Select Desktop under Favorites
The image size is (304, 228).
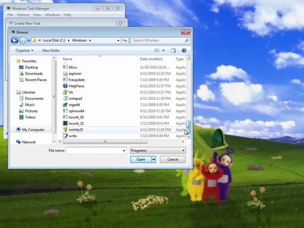[x=31, y=67]
